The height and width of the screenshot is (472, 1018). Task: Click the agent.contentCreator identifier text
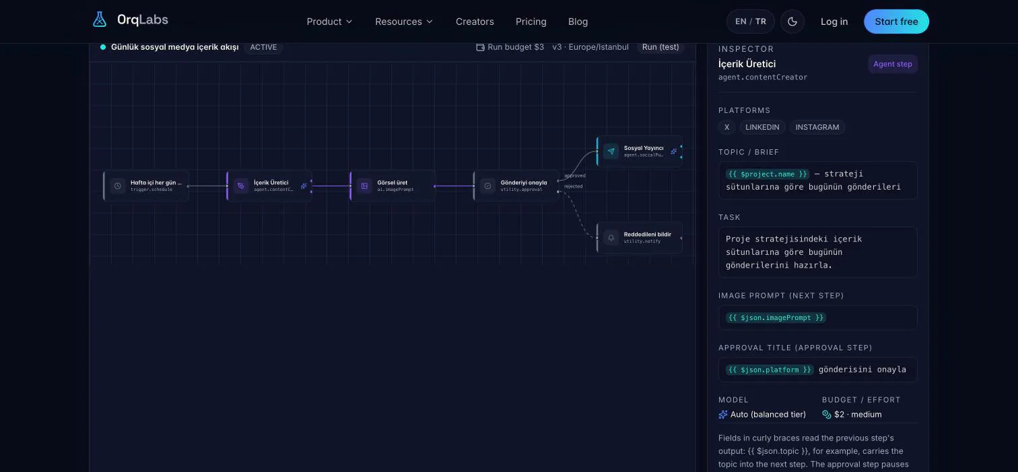(x=763, y=77)
